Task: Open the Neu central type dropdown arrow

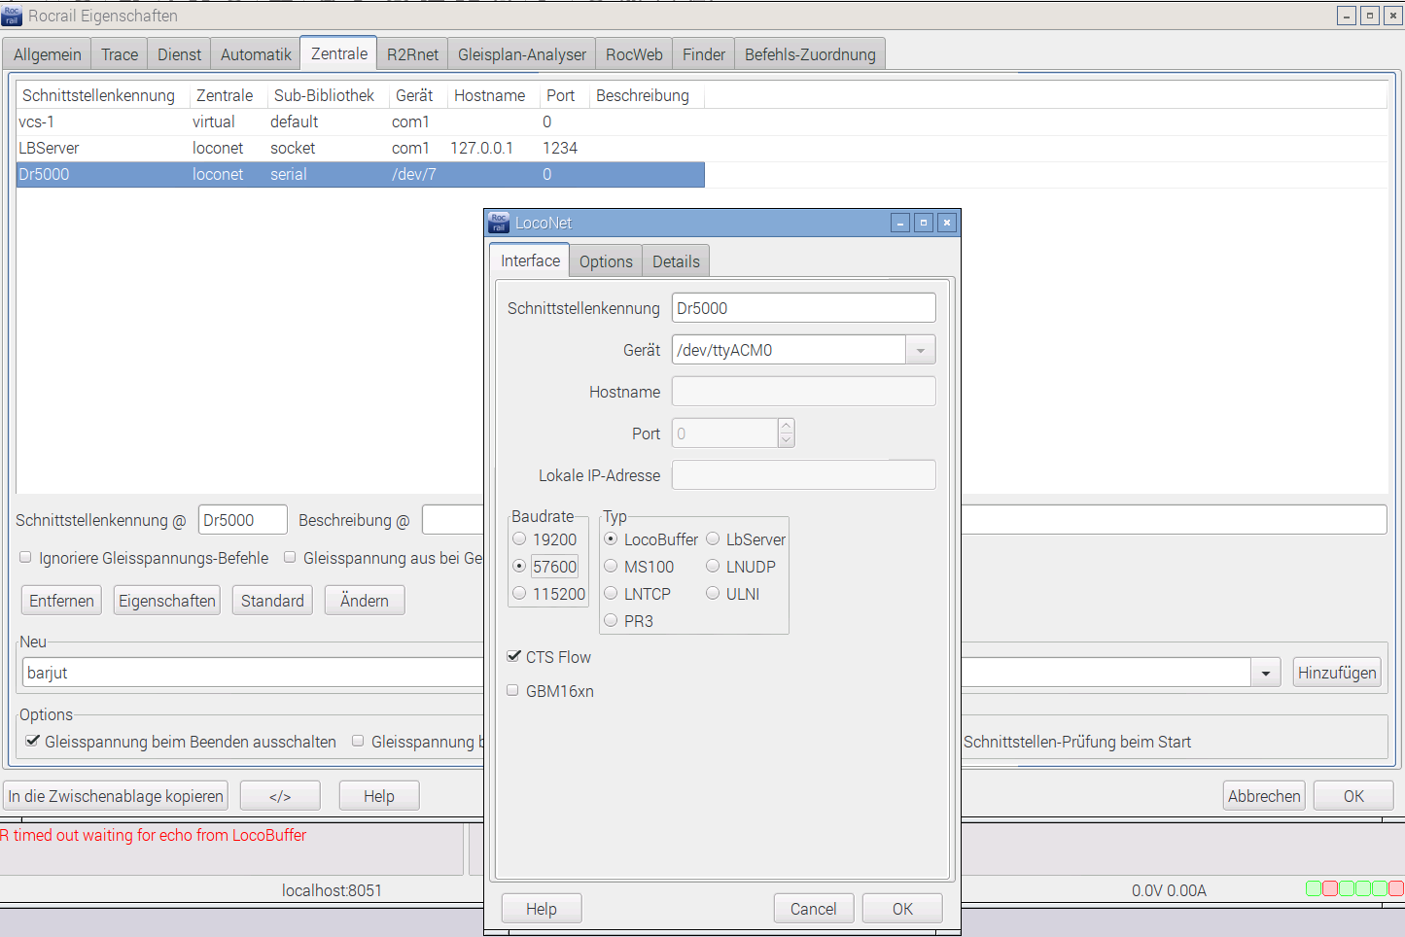Action: click(1265, 673)
